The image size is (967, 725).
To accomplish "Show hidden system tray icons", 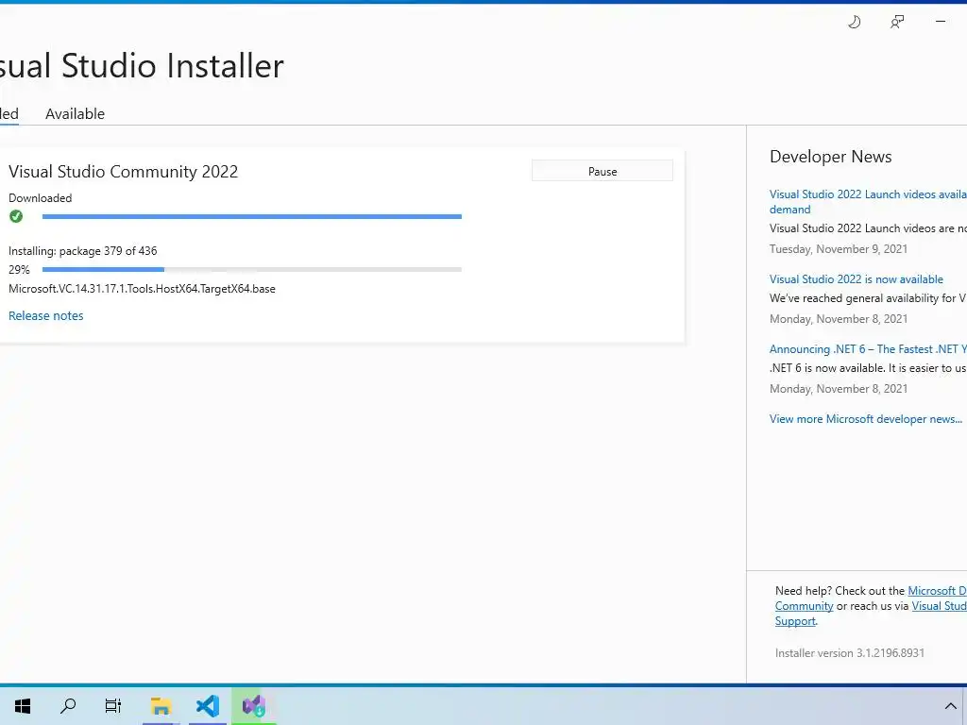I will (950, 706).
